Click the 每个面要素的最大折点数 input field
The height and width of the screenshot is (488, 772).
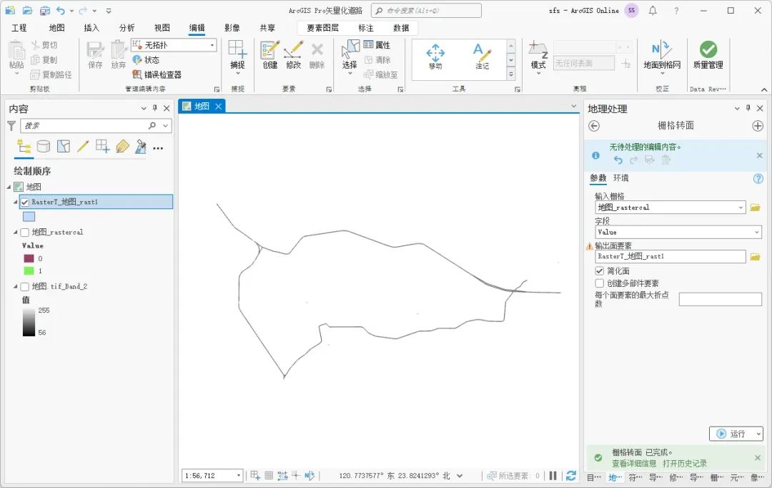pyautogui.click(x=721, y=298)
